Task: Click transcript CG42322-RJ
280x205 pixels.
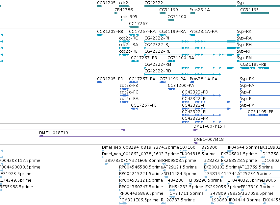Action: coord(191,48)
